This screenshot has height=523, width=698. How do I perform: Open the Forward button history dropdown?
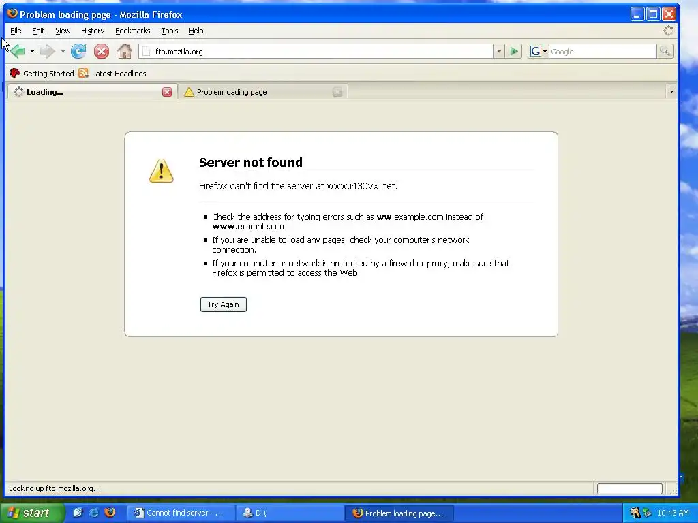pyautogui.click(x=63, y=52)
